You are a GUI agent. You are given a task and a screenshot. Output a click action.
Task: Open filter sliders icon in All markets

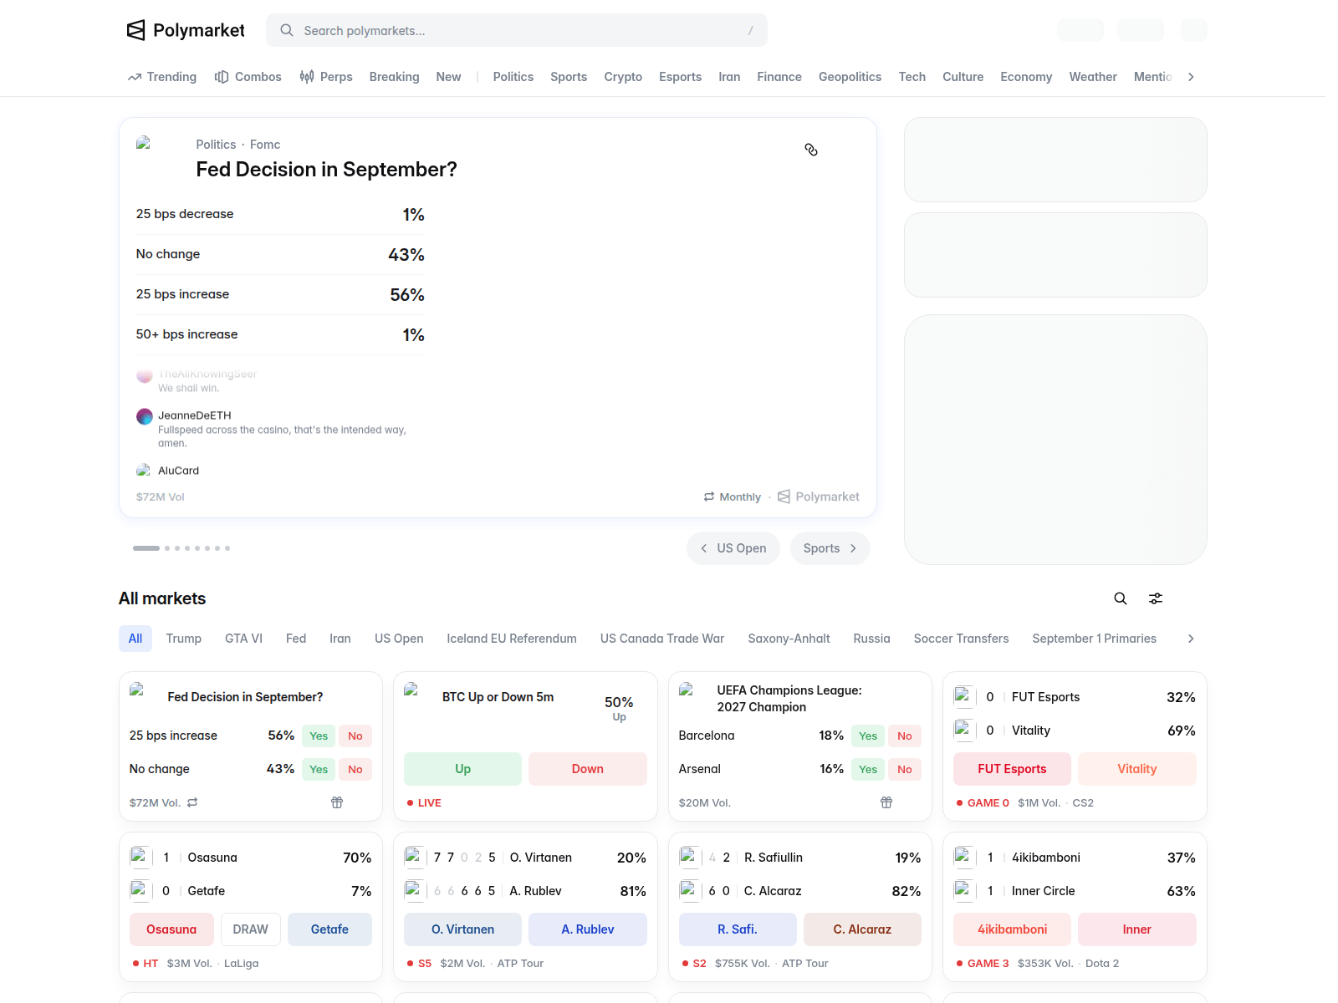tap(1156, 598)
